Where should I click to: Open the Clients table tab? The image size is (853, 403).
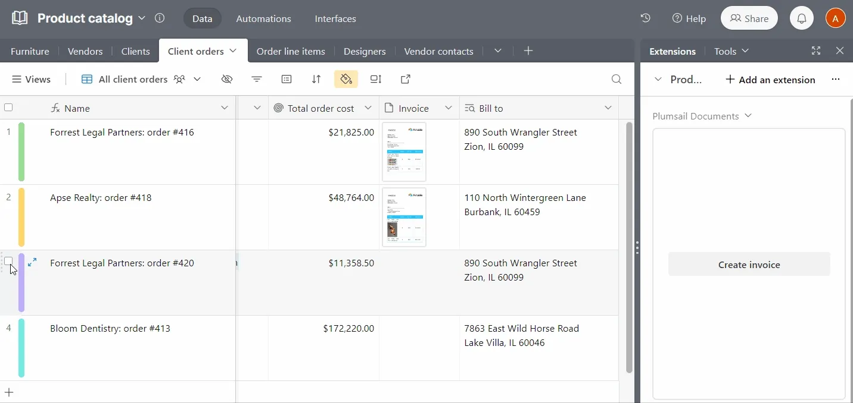pyautogui.click(x=135, y=51)
